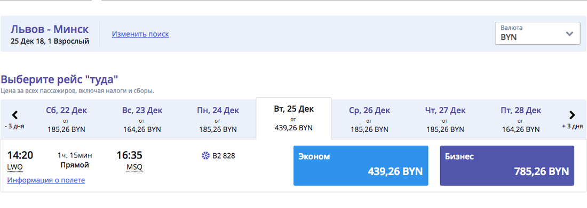Pick the Чт, 27 Дек date

(445, 120)
